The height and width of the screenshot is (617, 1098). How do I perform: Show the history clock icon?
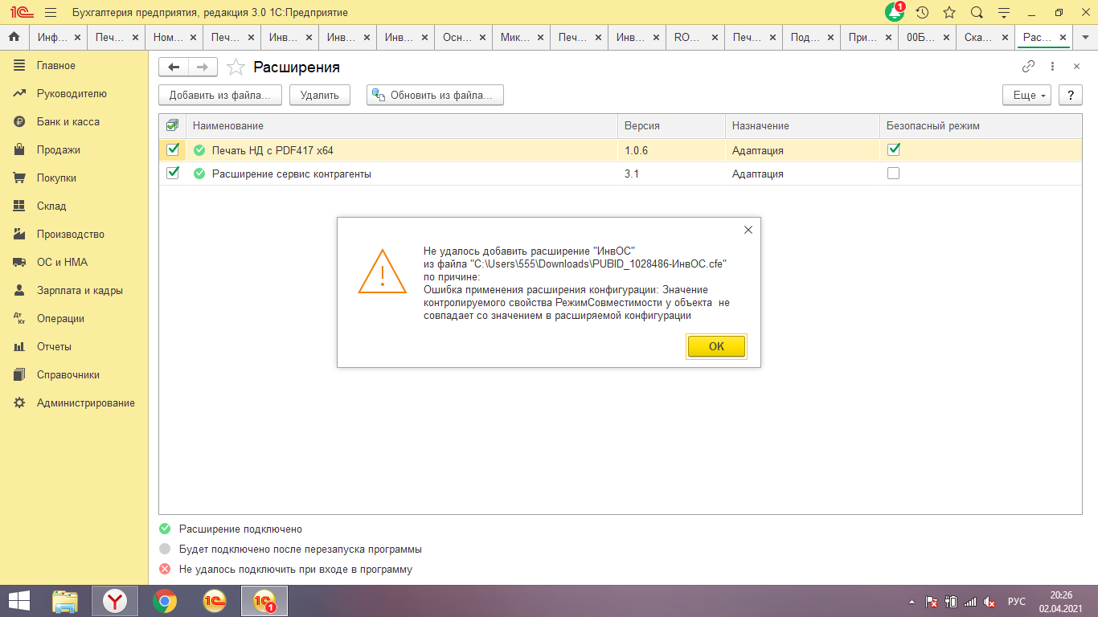[922, 13]
